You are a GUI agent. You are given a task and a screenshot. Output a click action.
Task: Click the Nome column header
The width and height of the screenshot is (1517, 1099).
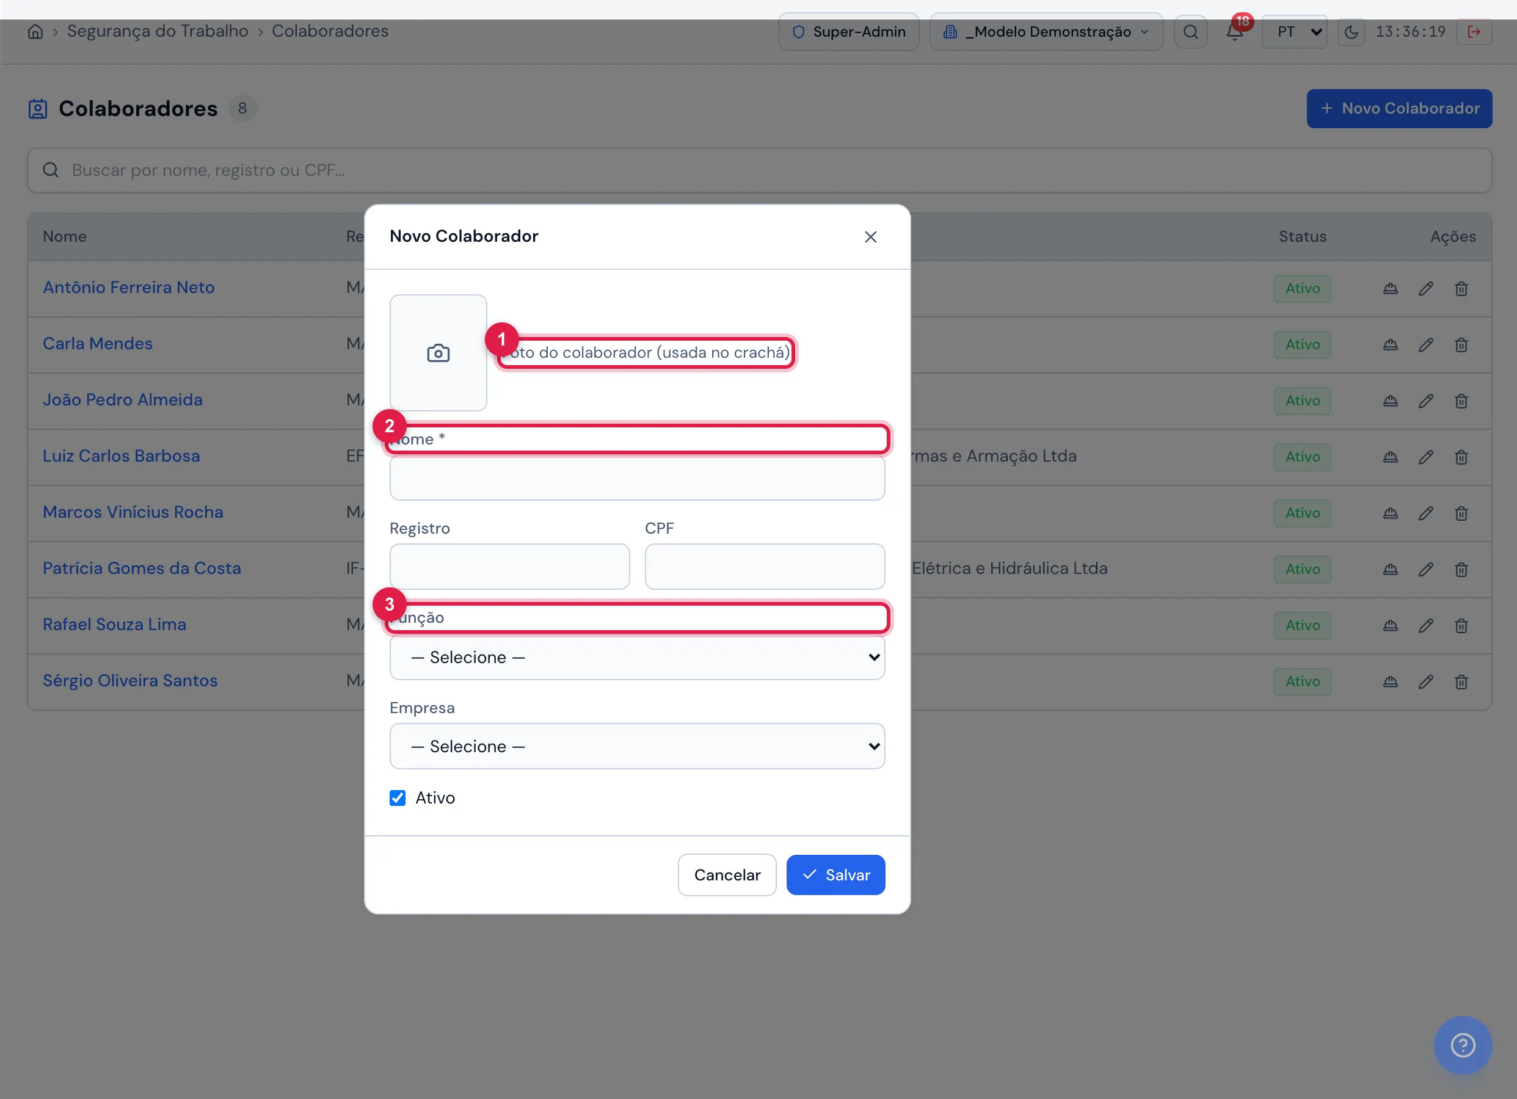click(65, 237)
